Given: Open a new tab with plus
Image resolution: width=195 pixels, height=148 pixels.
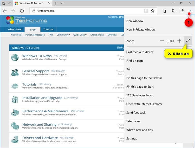Looking at the screenshot, I should pyautogui.click(x=56, y=3).
